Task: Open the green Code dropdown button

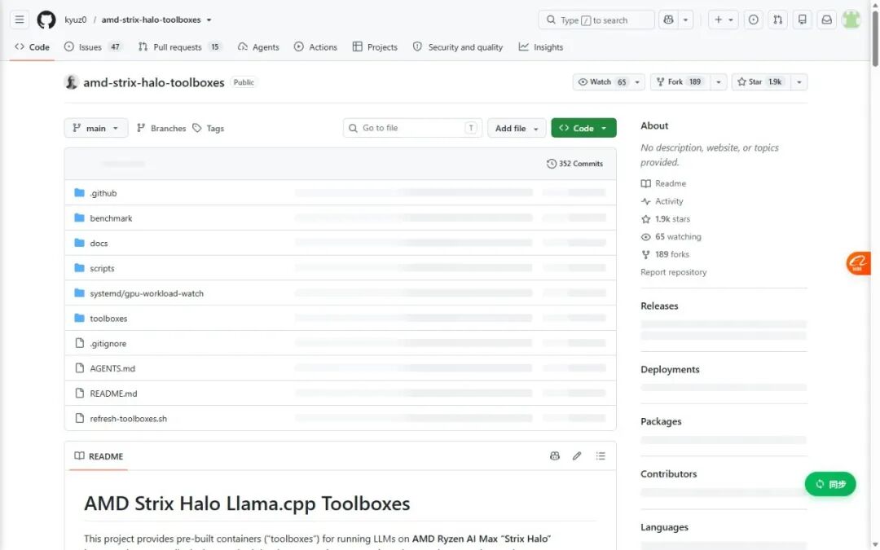Action: click(583, 128)
